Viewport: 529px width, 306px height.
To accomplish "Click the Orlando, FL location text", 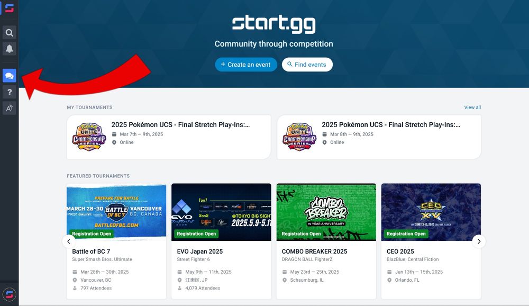I will (x=407, y=280).
